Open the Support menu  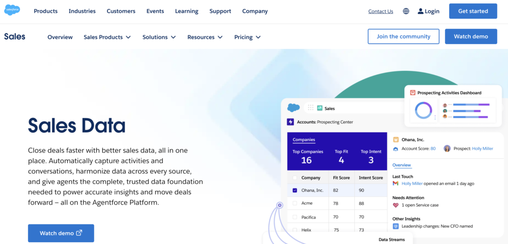point(220,11)
